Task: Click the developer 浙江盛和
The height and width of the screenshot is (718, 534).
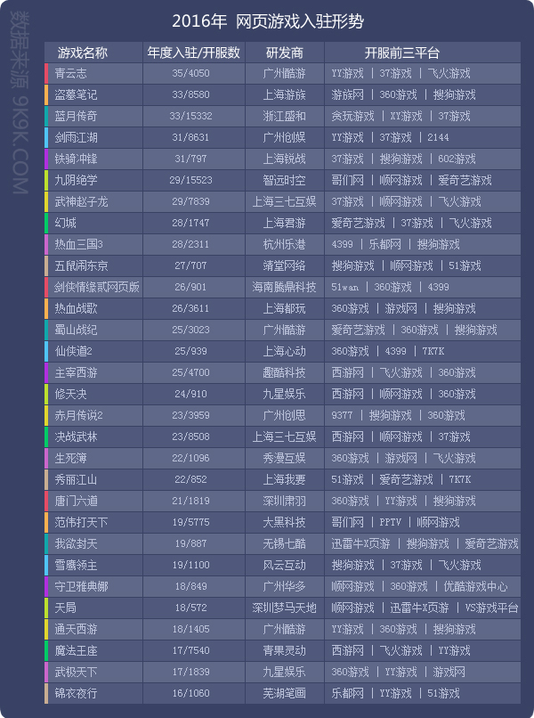Action: 284,116
